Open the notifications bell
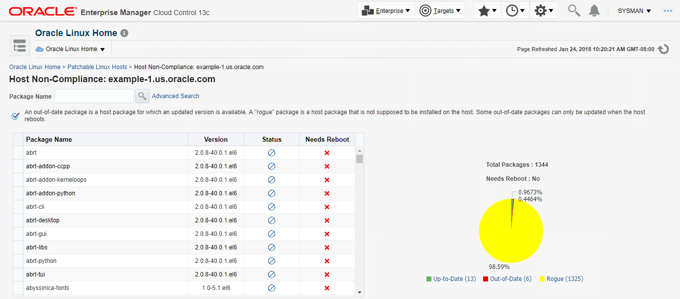 coord(594,11)
